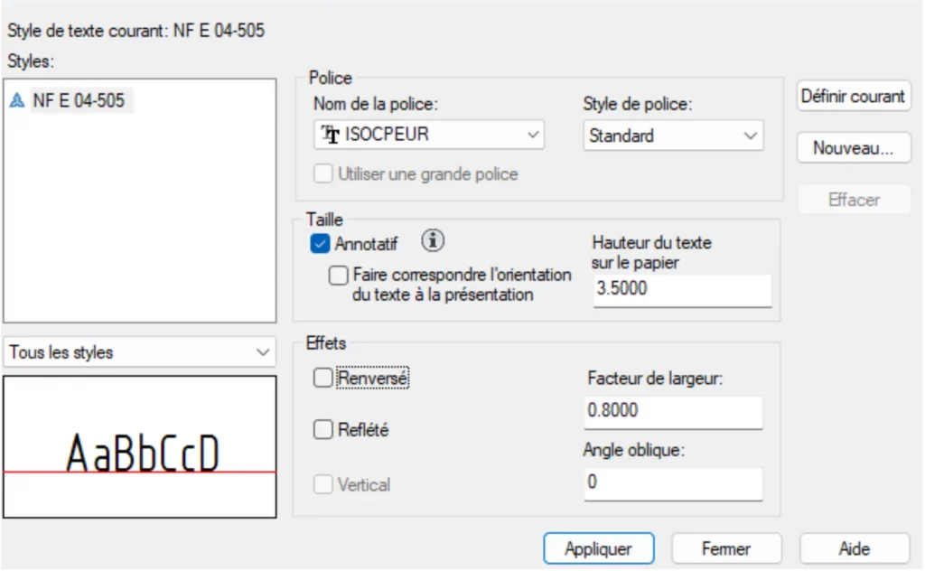Enable the Renversé effect checkbox
This screenshot has height=571, width=925.
tap(322, 379)
